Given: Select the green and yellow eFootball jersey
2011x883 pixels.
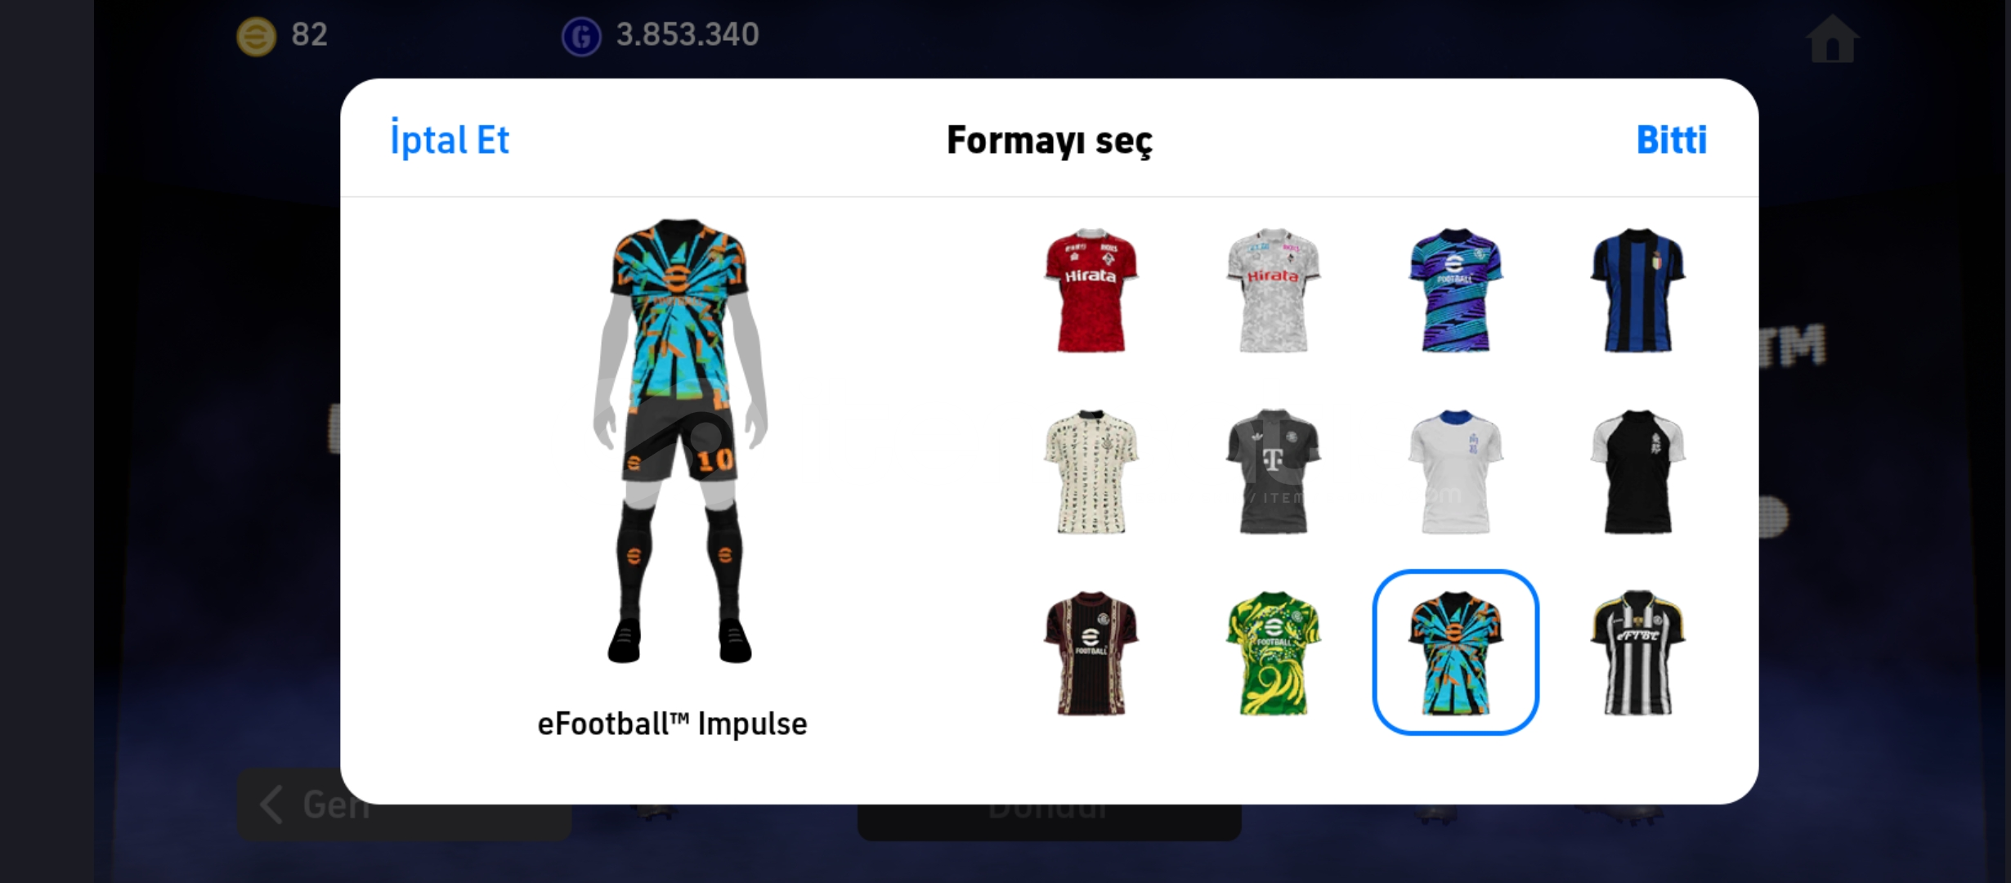Looking at the screenshot, I should click(1273, 653).
